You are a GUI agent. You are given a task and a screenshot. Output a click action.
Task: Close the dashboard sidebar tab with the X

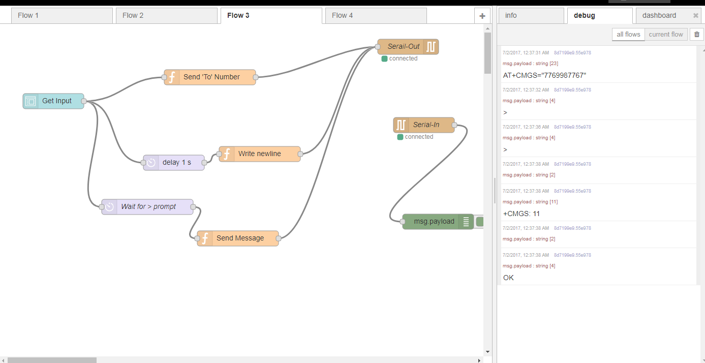point(696,15)
